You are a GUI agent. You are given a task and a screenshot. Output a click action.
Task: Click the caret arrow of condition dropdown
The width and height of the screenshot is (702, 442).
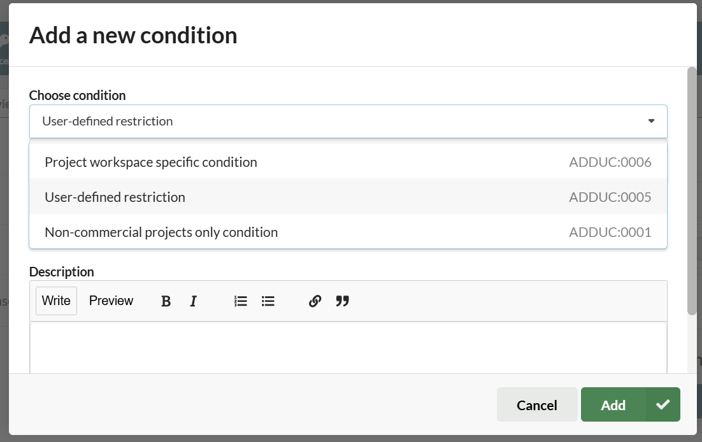coord(651,121)
